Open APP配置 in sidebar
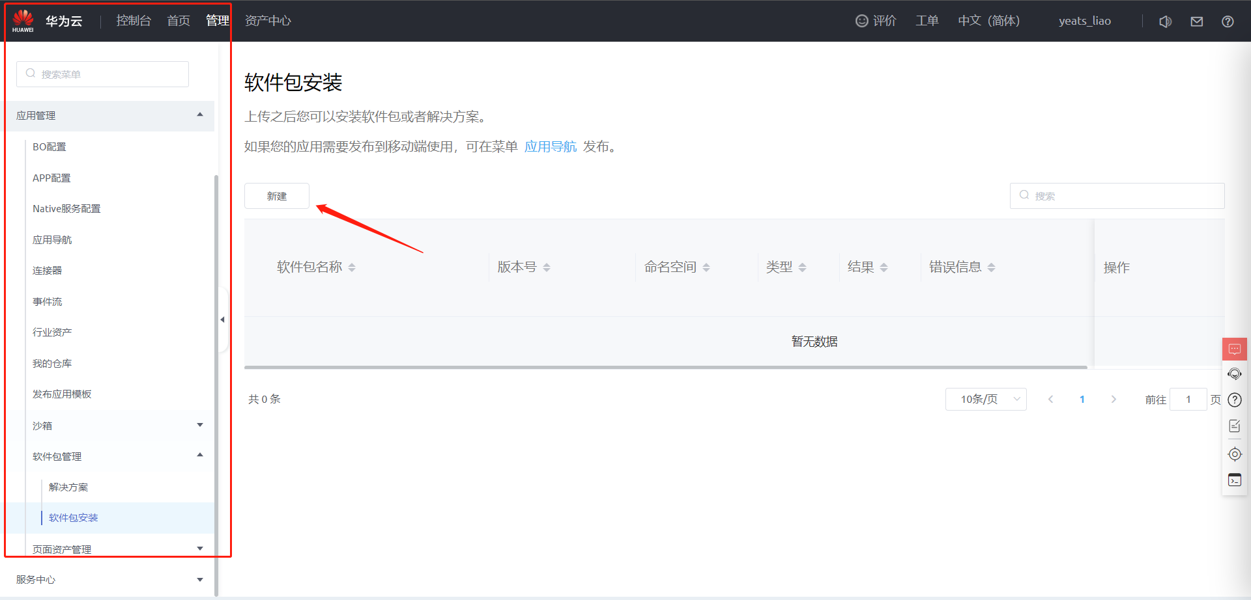The width and height of the screenshot is (1251, 600). pos(51,178)
